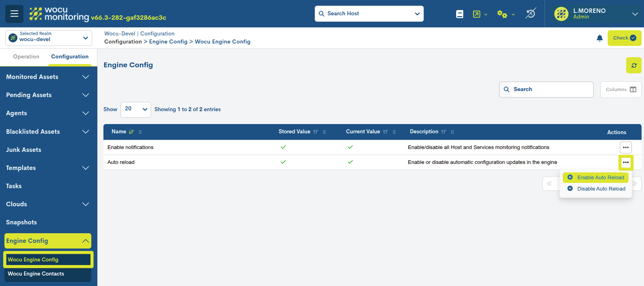Sort by the Current Value column
This screenshot has height=286, width=644.
click(385, 132)
